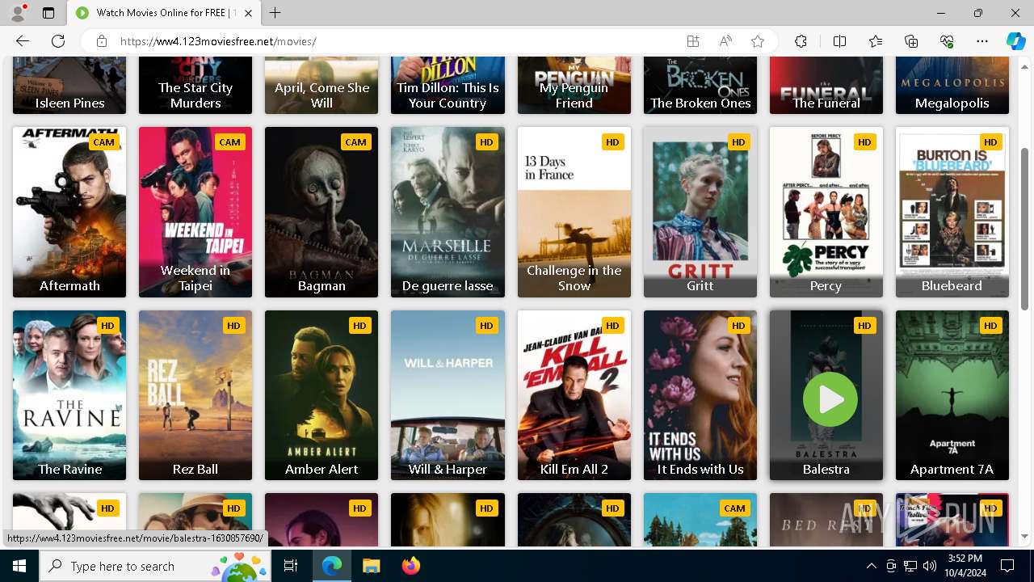1034x582 pixels.
Task: Open It Ends with Us movie
Action: (700, 395)
